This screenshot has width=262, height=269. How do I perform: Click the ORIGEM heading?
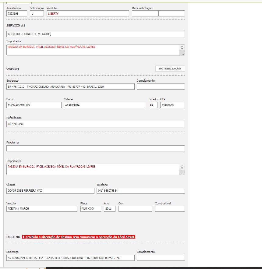(x=13, y=69)
